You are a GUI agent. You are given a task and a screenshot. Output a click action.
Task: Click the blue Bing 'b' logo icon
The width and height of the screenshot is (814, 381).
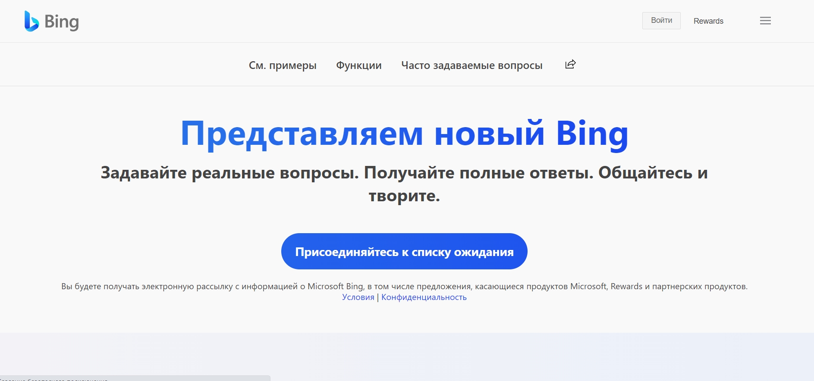click(x=31, y=21)
